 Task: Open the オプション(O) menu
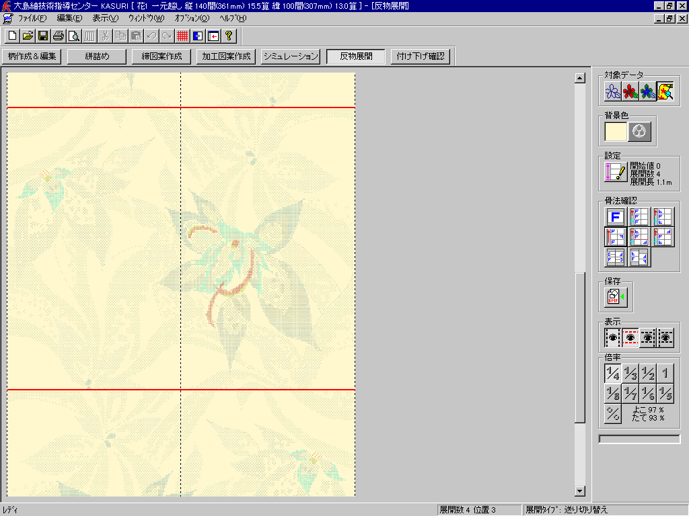point(192,17)
